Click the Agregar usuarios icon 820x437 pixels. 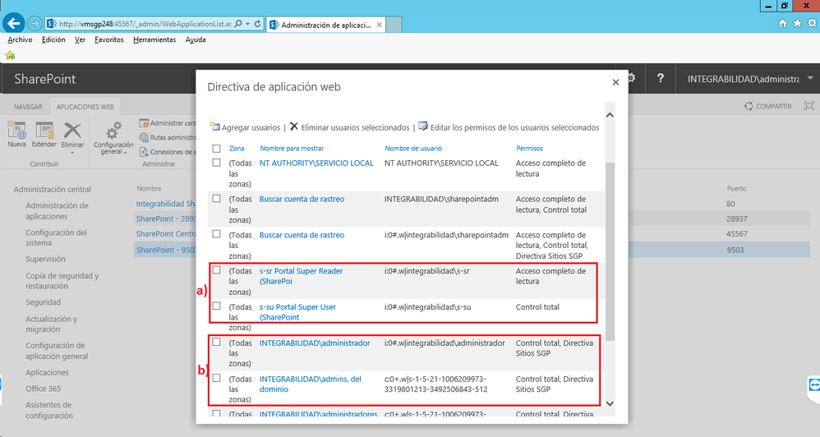[215, 126]
